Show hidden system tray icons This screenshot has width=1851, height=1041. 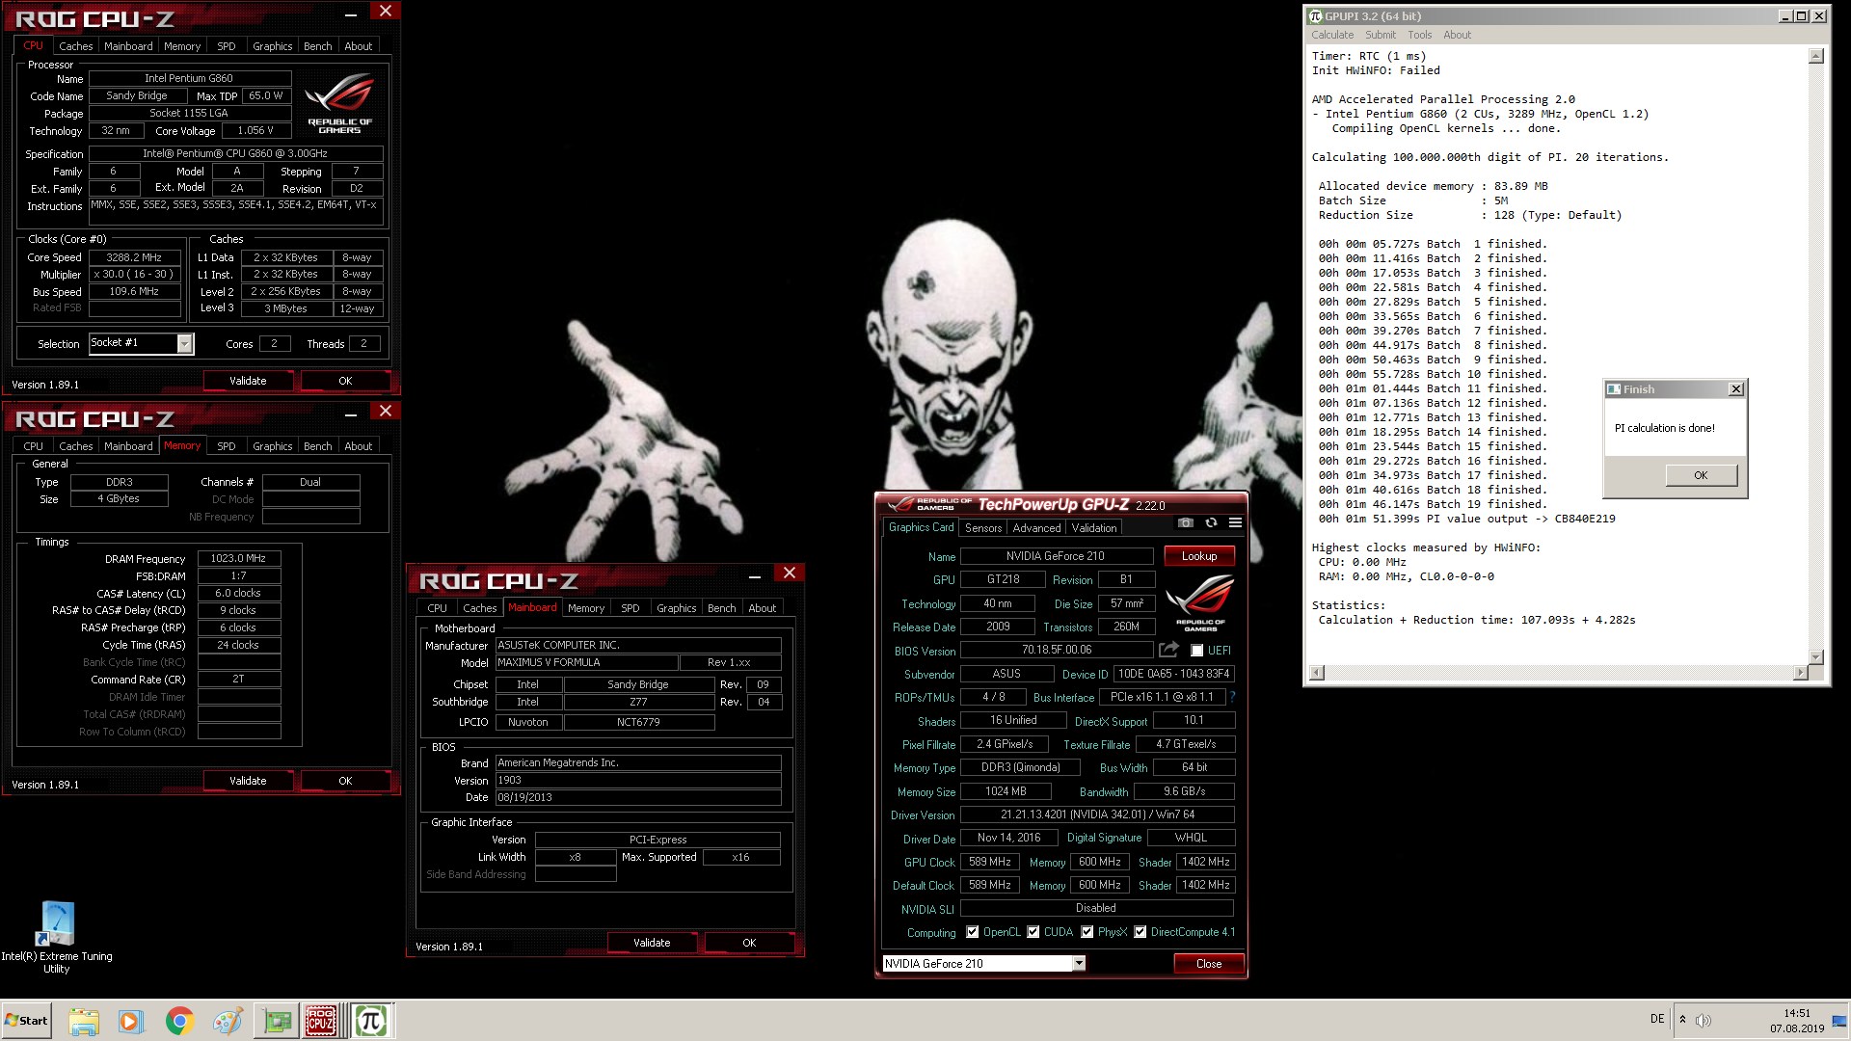click(x=1682, y=1020)
